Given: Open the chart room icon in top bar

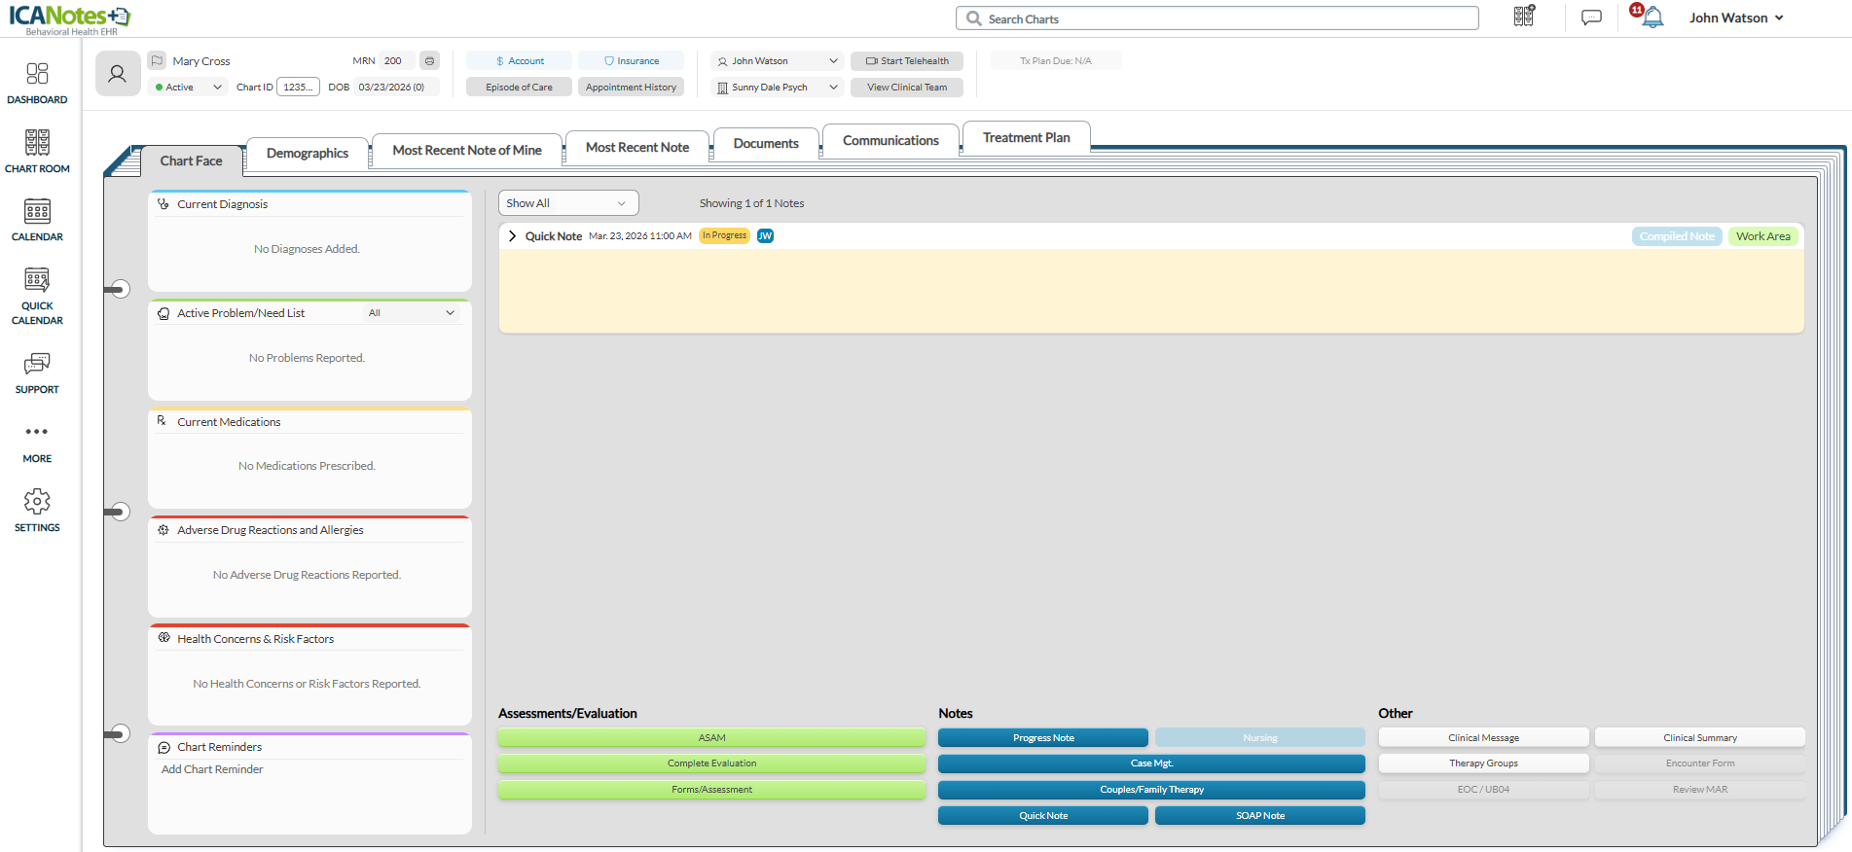Looking at the screenshot, I should tap(1524, 17).
